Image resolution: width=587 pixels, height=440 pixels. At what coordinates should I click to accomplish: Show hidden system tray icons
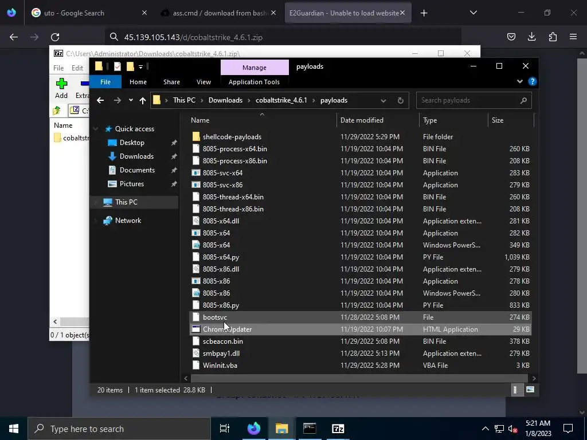(x=485, y=429)
